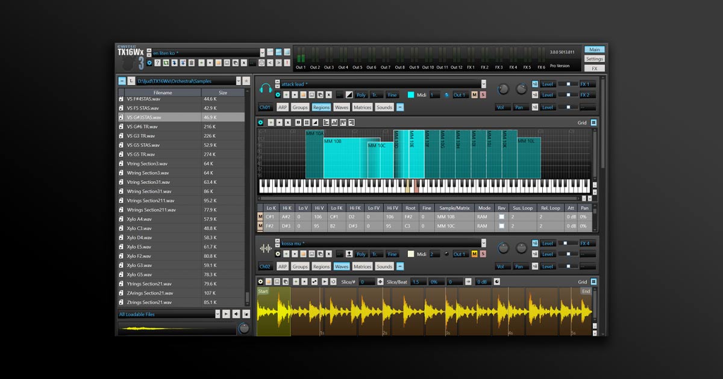The height and width of the screenshot is (379, 723).
Task: Open gear icon in regions editor toolbar
Action: (260, 122)
